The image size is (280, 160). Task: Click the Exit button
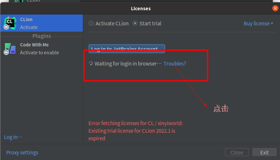[x=264, y=152]
